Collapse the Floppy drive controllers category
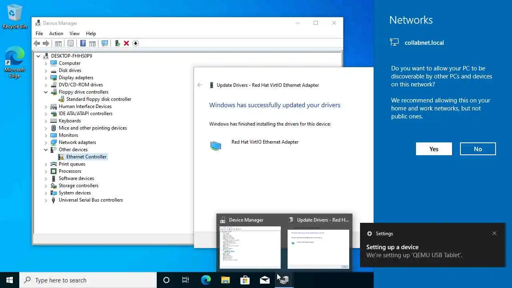The height and width of the screenshot is (288, 512). tap(46, 92)
